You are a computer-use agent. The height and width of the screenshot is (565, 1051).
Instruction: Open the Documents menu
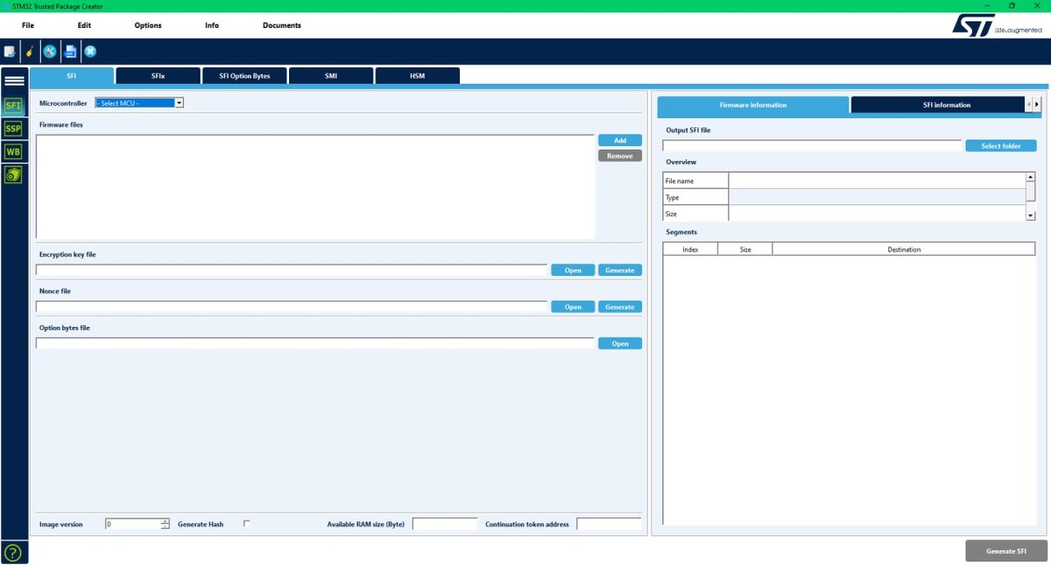click(x=282, y=25)
